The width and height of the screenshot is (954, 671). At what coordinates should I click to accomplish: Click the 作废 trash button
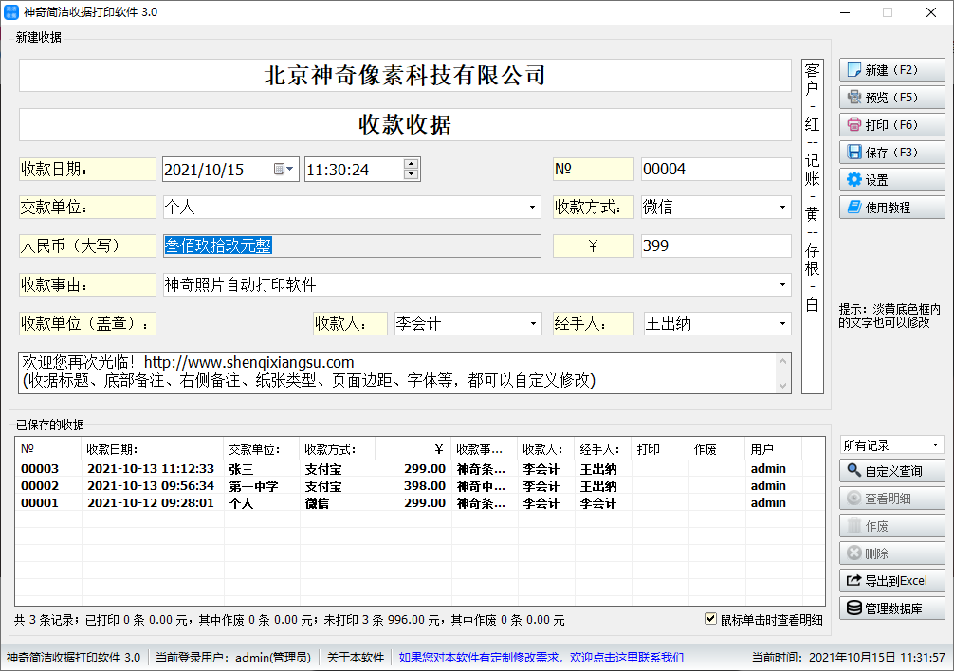point(892,526)
